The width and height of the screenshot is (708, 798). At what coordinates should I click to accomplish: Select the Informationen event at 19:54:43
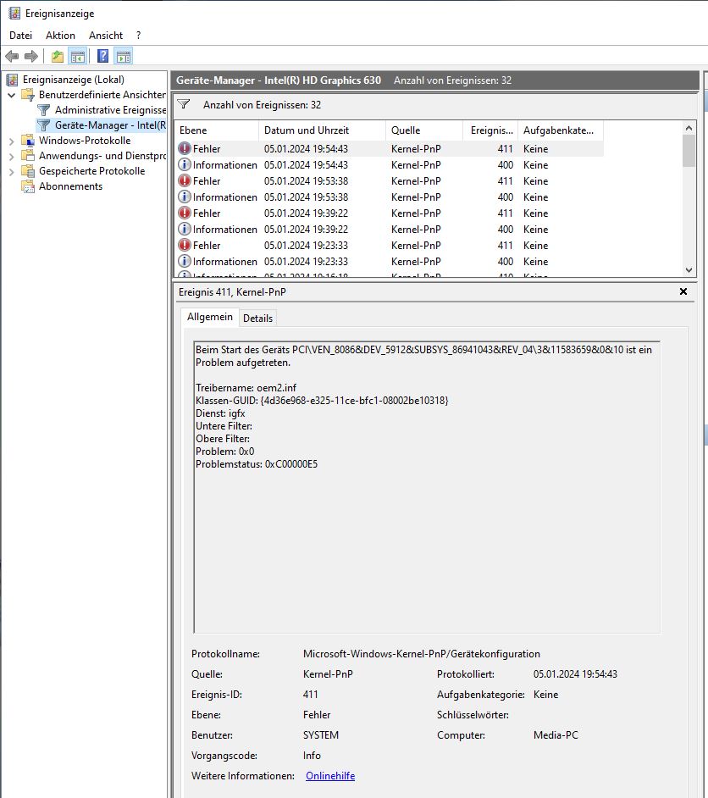pos(389,165)
